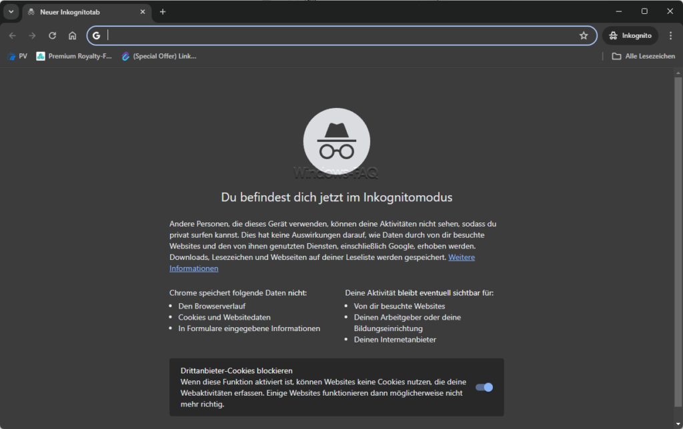
Task: Click the incognito hat and glasses logo
Action: [x=337, y=141]
